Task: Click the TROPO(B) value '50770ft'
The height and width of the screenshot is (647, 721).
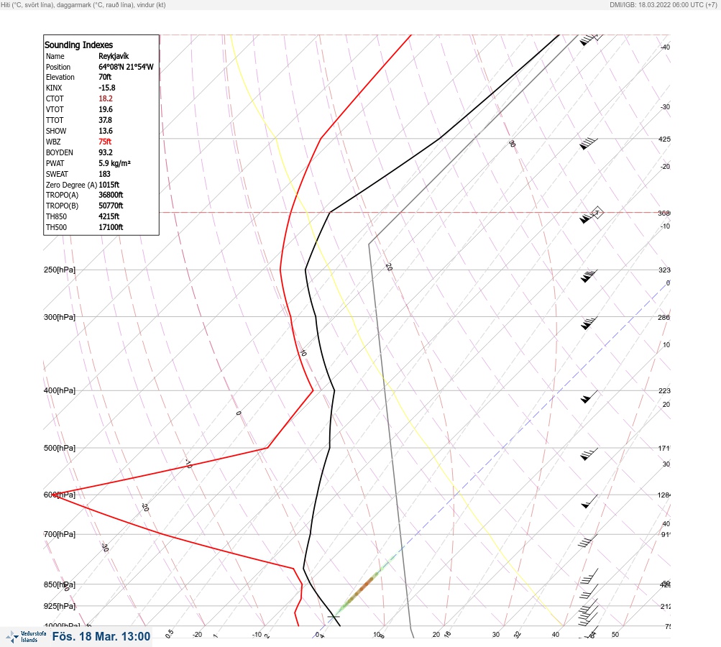Action: (x=111, y=206)
